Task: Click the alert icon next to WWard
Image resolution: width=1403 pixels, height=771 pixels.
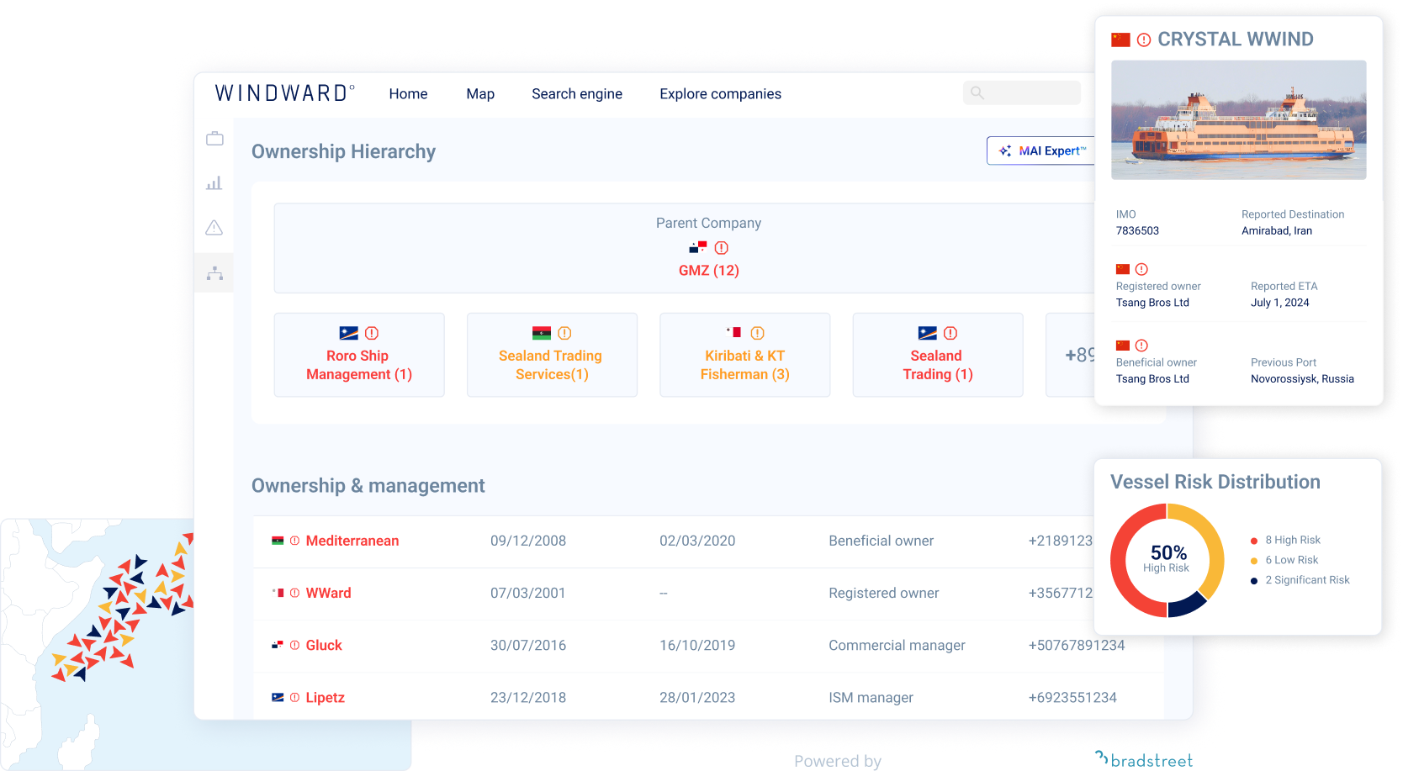Action: click(x=295, y=593)
